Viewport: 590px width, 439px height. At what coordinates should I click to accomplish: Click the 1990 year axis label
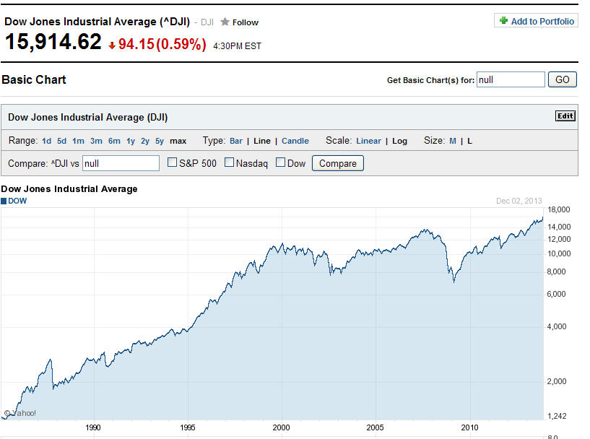point(93,427)
